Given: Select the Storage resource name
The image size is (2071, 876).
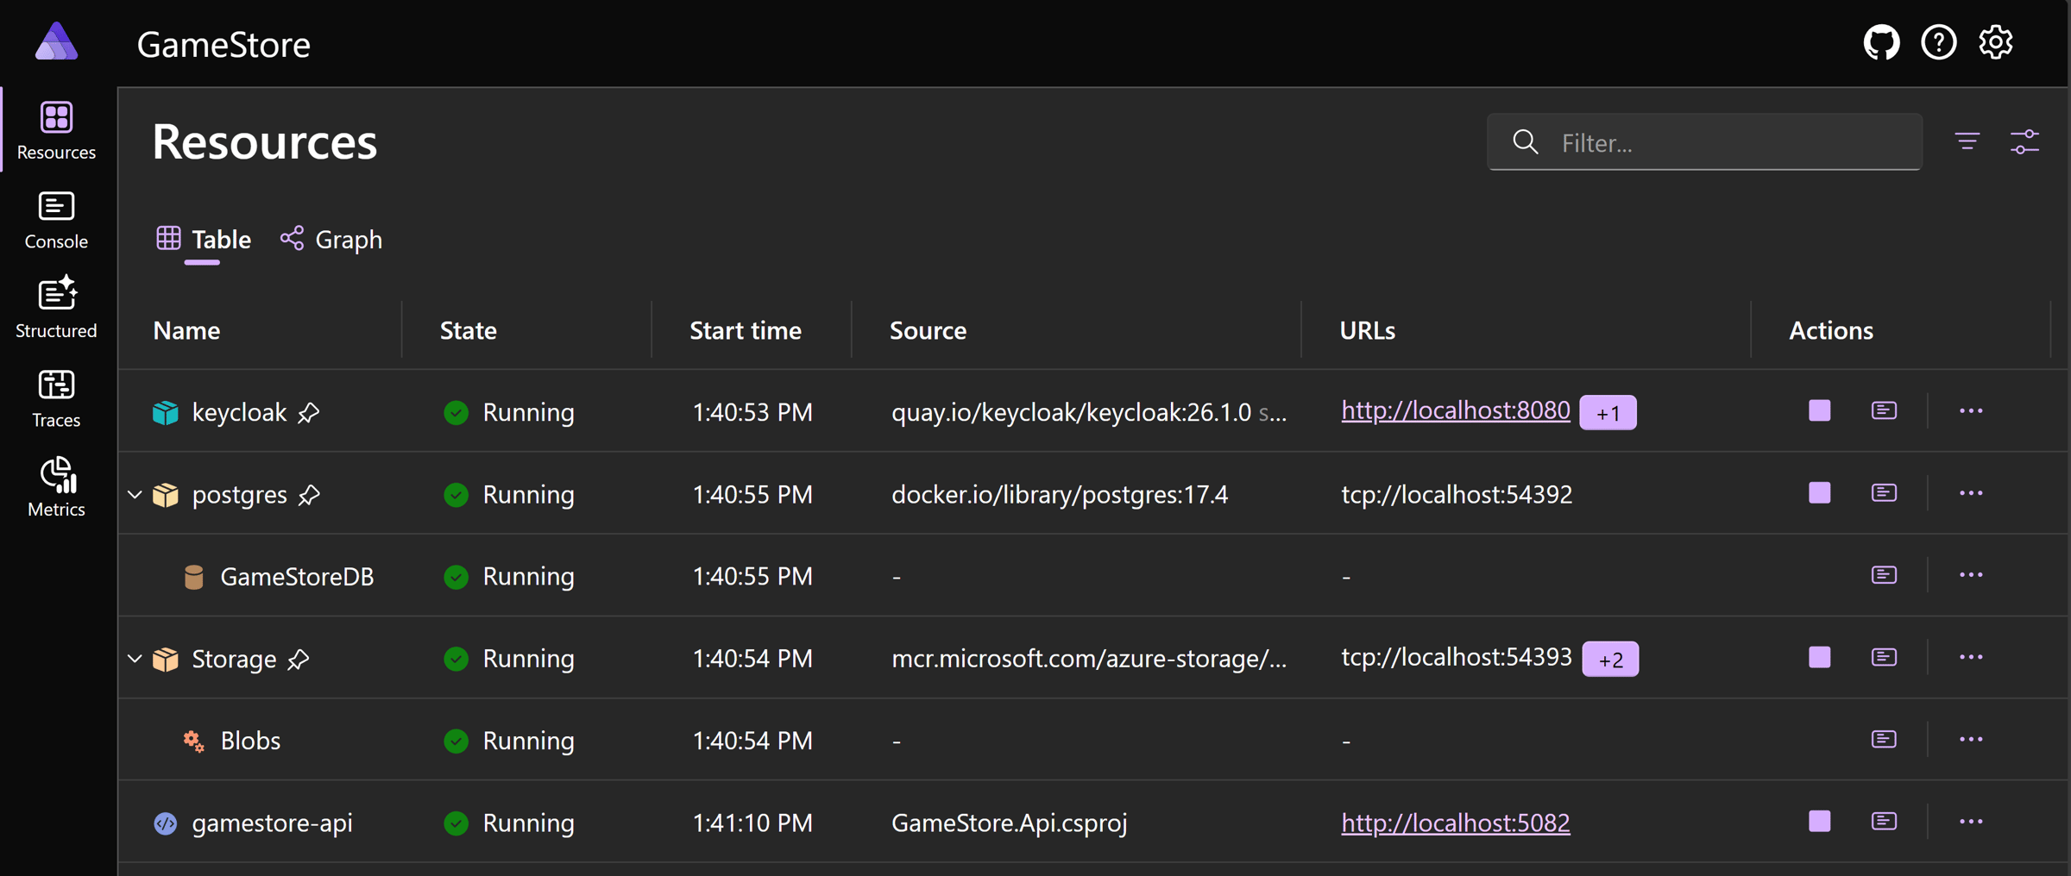Looking at the screenshot, I should [x=234, y=659].
